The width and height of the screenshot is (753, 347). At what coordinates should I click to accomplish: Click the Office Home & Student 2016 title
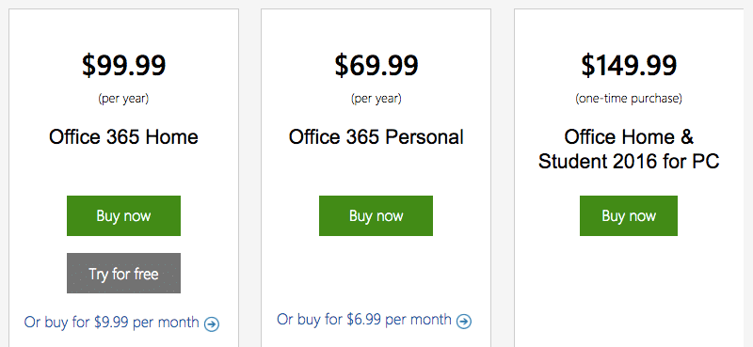click(629, 150)
